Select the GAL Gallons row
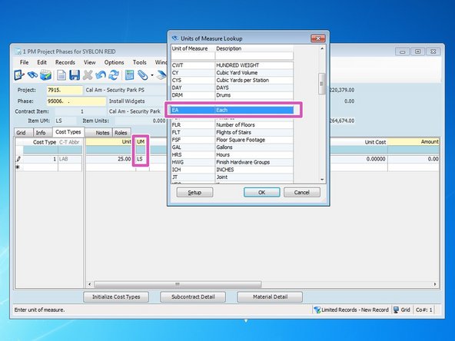Screen dimensions: 455x341 point(232,147)
